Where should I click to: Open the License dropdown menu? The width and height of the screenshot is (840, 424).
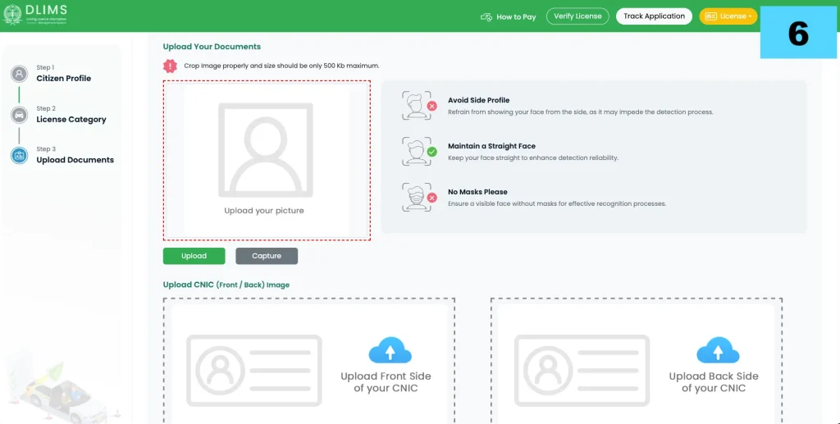[x=728, y=16]
